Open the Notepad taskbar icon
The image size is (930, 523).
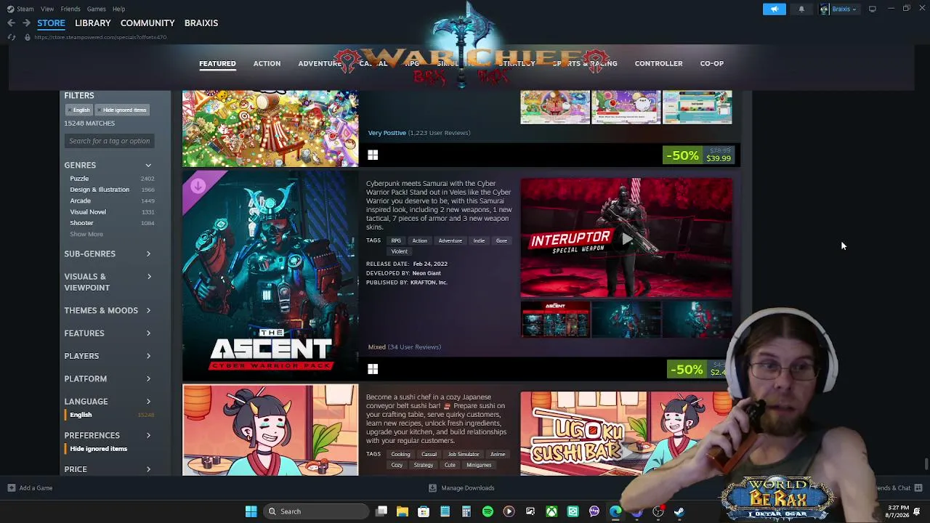pyautogui.click(x=445, y=511)
